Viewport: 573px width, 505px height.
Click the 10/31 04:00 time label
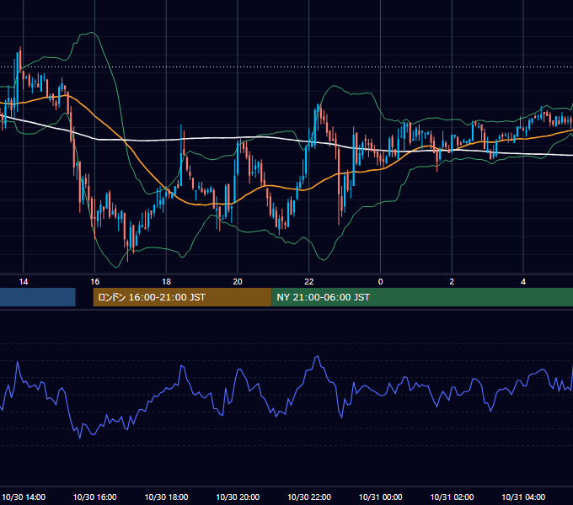point(523,497)
